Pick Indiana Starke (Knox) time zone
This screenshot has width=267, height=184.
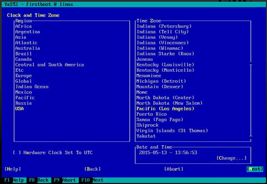click(165, 54)
